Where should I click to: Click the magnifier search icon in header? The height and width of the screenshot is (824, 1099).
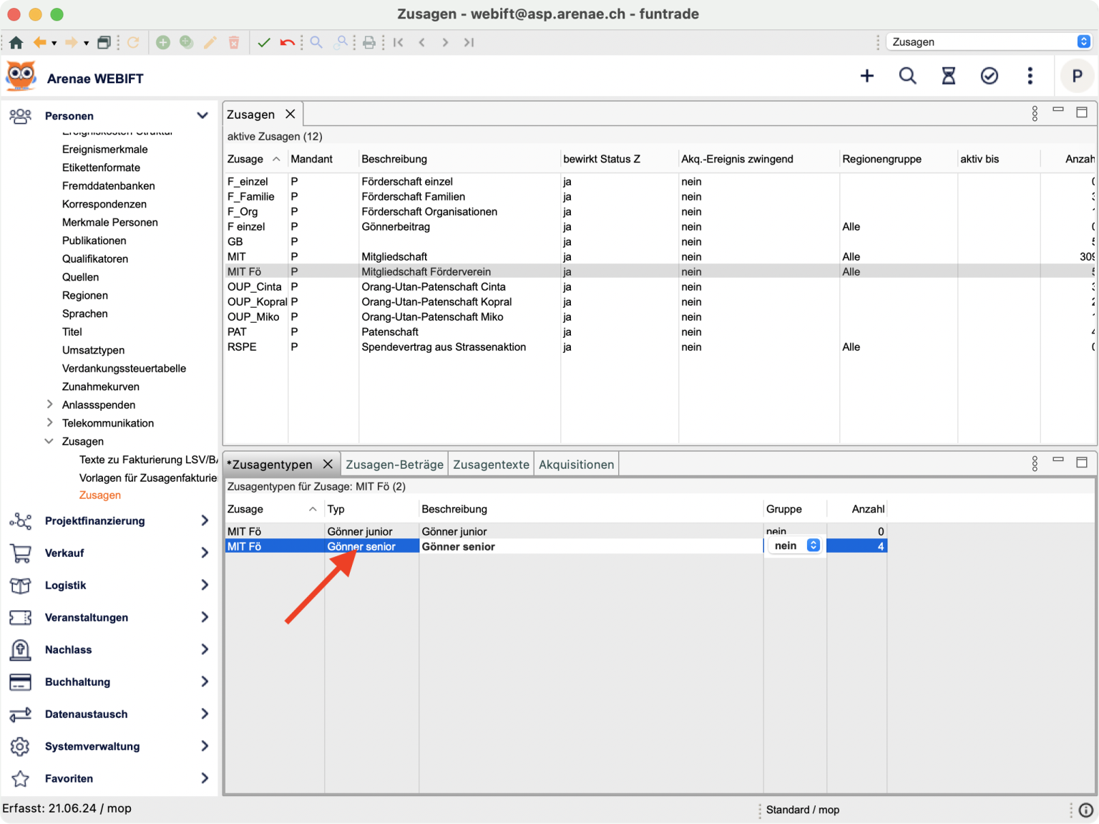[907, 76]
